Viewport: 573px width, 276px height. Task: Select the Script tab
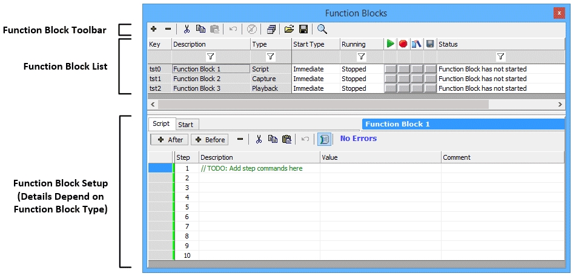[161, 124]
